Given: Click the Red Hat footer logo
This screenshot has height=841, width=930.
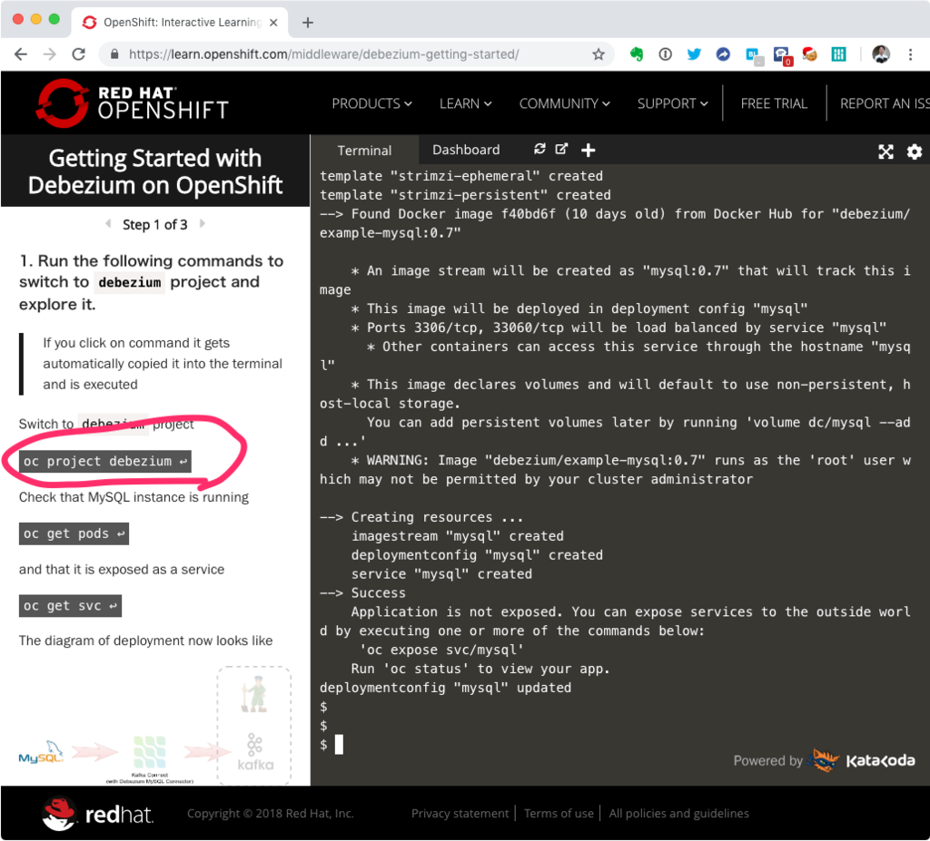Looking at the screenshot, I should click(x=98, y=814).
